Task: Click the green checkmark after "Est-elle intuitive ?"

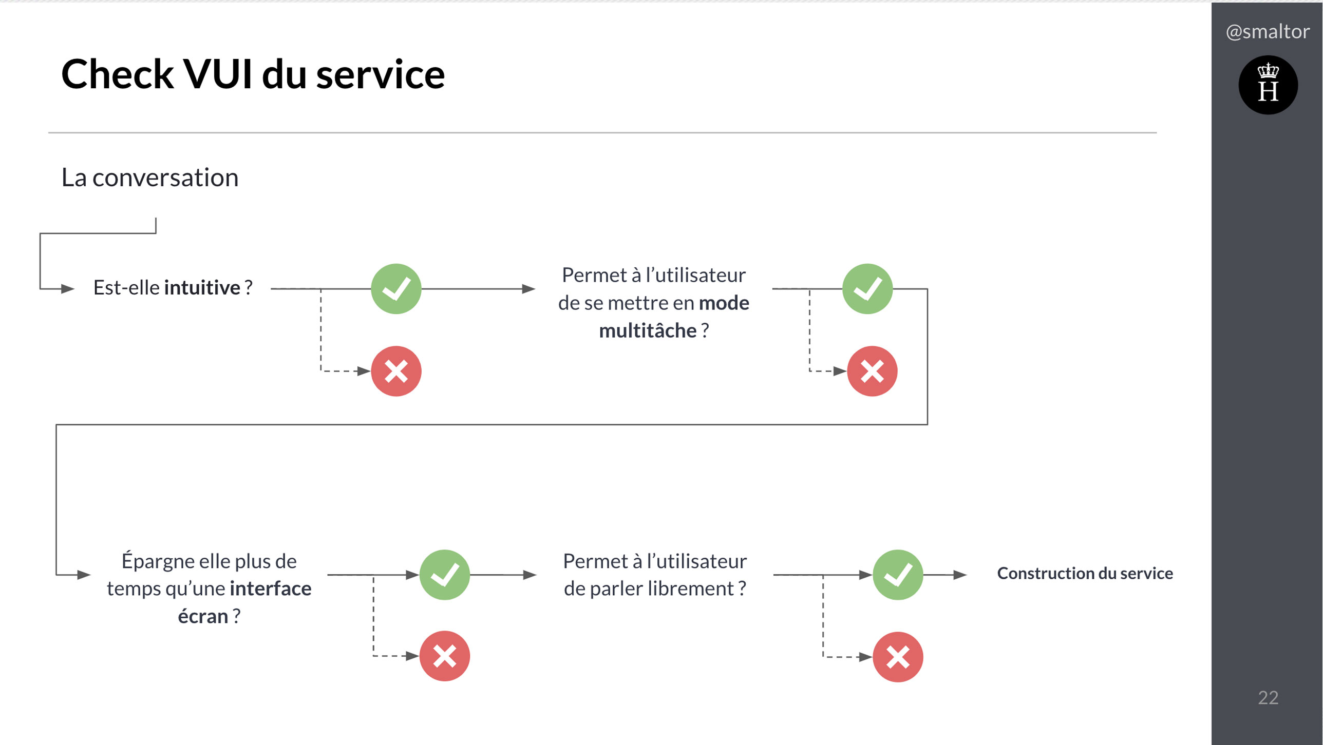Action: pyautogui.click(x=396, y=289)
